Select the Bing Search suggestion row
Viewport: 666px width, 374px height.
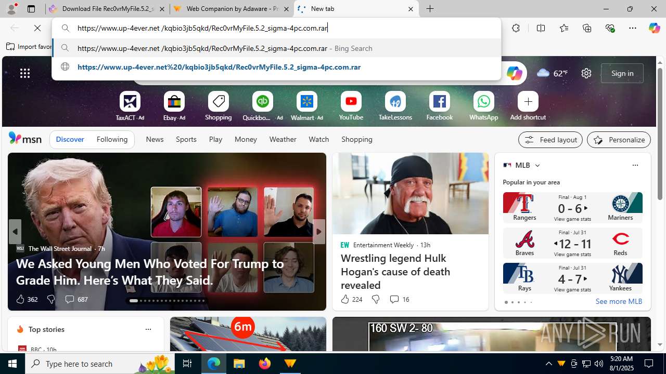[x=276, y=48]
